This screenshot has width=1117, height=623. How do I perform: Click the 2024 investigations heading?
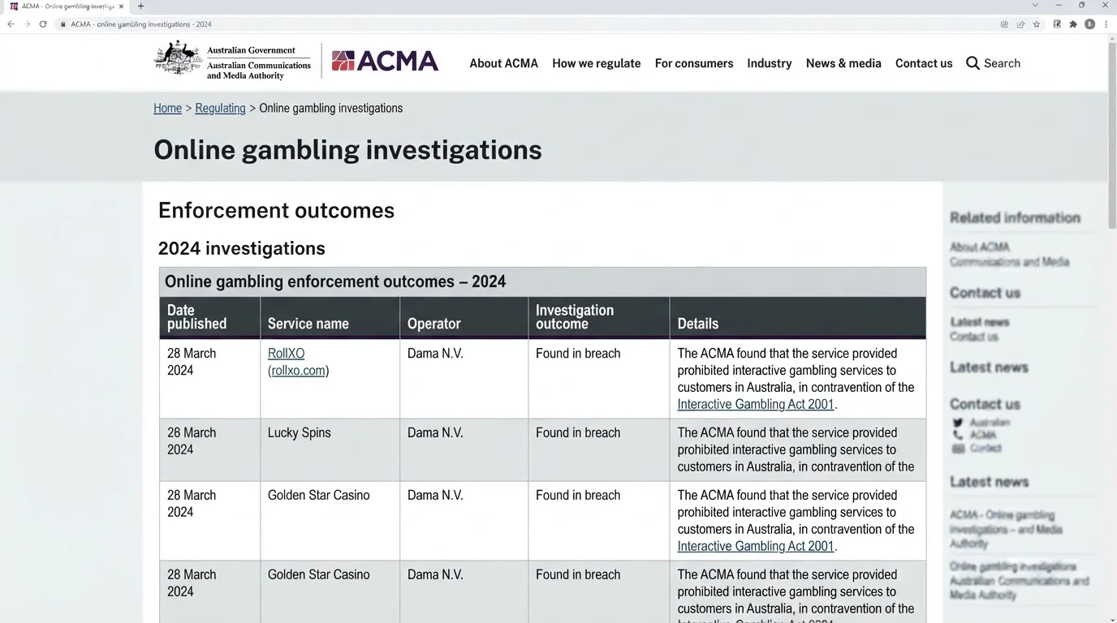point(241,248)
